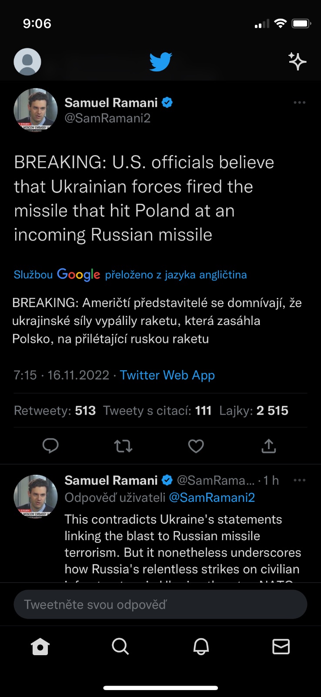Open your profile avatar menu
Screen dimensions: 321x697
point(27,61)
